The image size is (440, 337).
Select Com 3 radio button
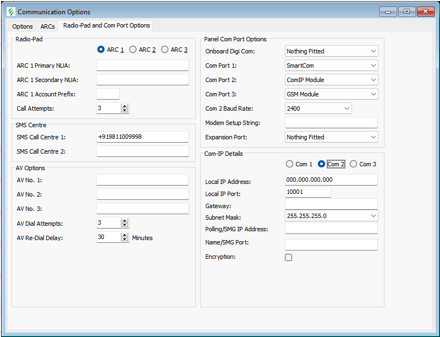click(354, 164)
